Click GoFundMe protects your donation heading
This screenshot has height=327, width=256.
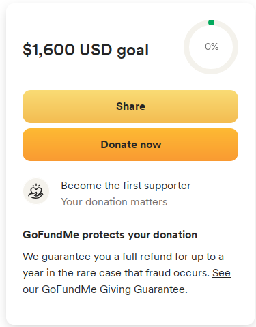[110, 235]
